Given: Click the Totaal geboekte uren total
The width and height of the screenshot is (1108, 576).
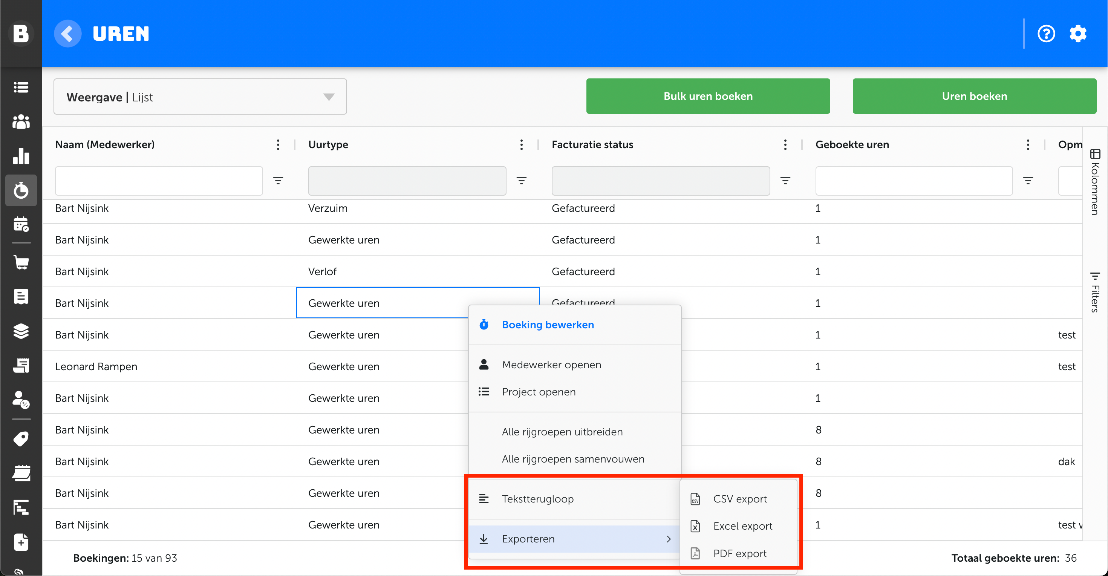Looking at the screenshot, I should [1014, 558].
